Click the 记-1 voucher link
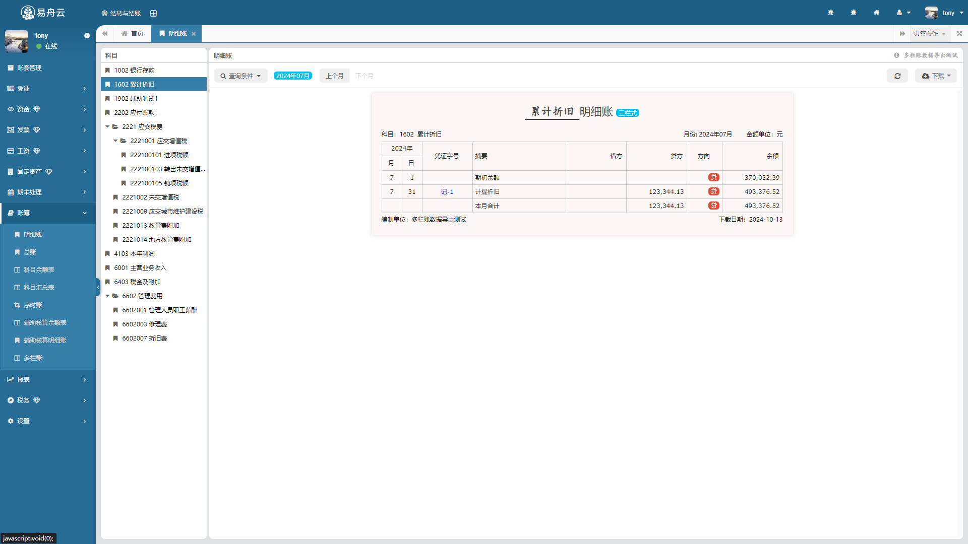The width and height of the screenshot is (968, 544). point(447,191)
